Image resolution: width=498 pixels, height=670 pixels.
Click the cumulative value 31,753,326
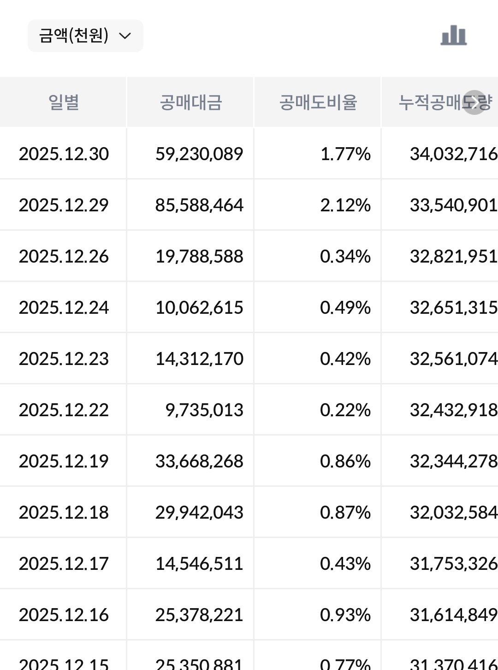coord(454,563)
